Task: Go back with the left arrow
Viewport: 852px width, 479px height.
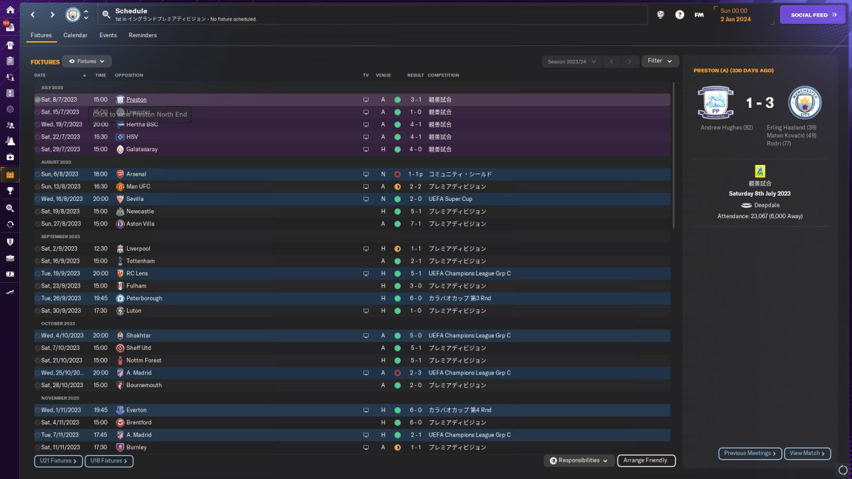Action: coord(33,15)
